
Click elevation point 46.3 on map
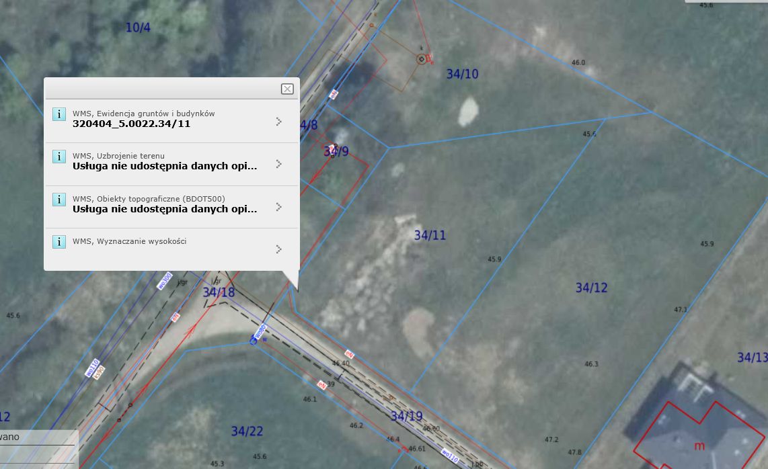point(591,364)
